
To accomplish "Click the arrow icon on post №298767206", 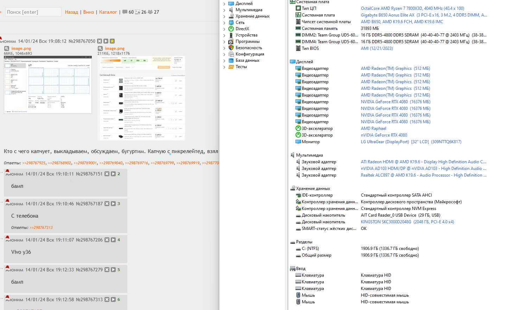I will [x=113, y=240].
